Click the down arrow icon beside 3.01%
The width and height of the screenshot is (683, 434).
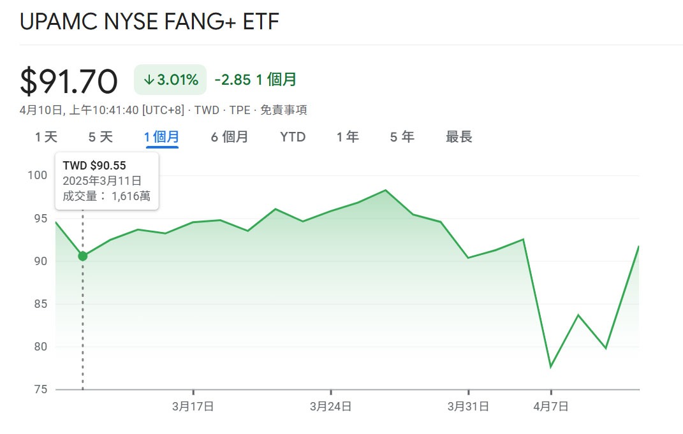149,80
